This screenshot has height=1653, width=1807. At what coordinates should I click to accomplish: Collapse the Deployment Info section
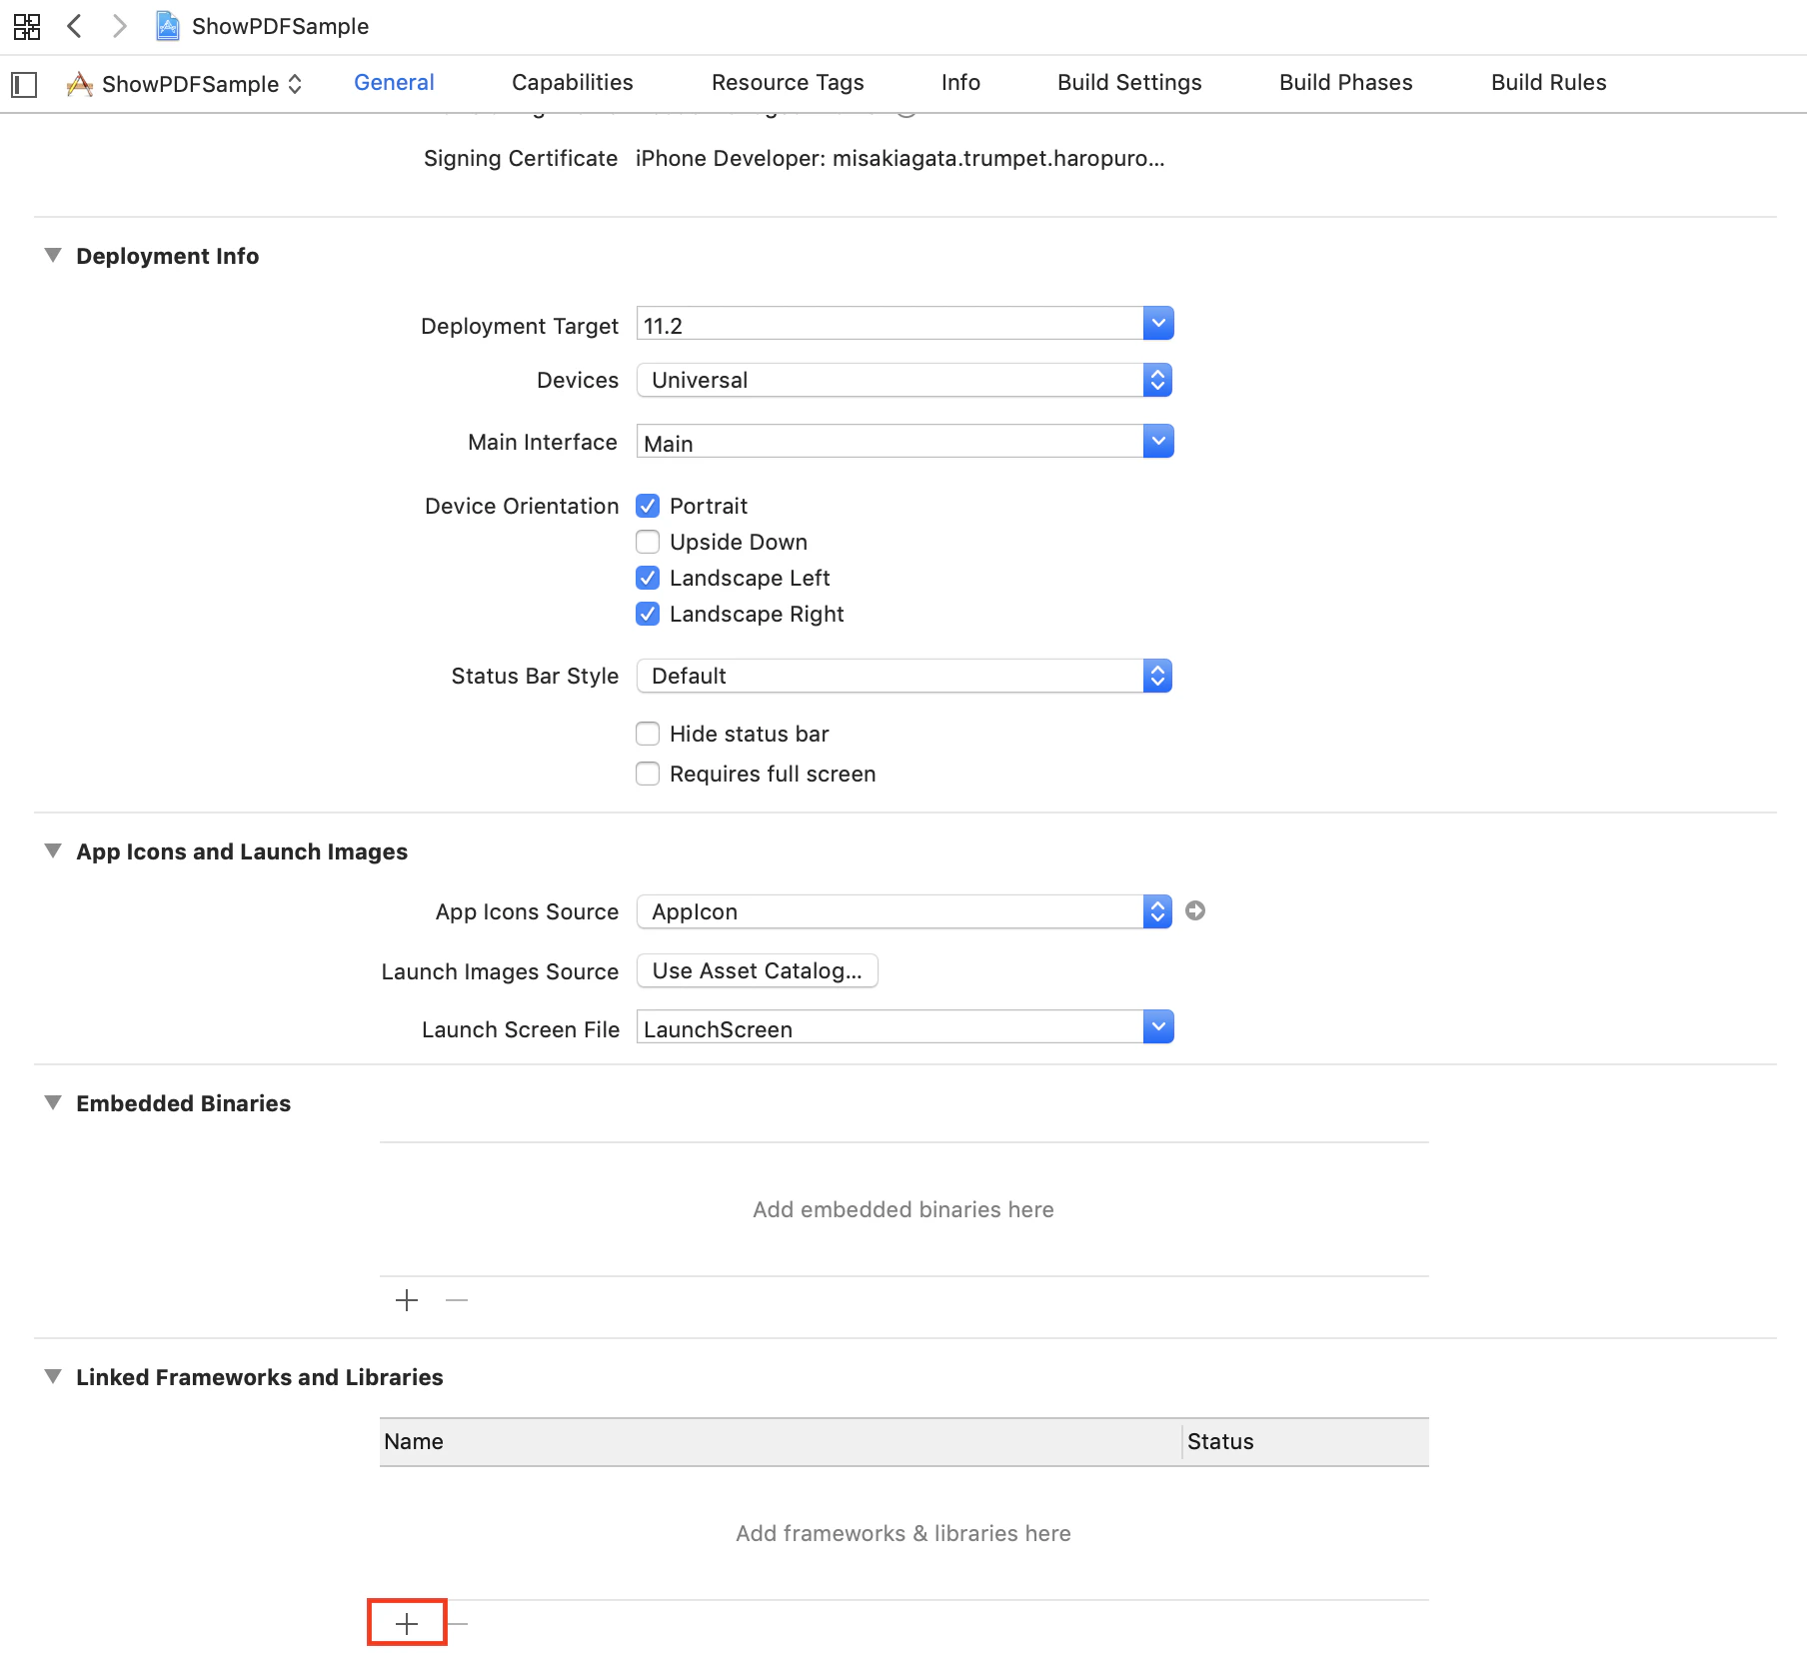tap(53, 255)
